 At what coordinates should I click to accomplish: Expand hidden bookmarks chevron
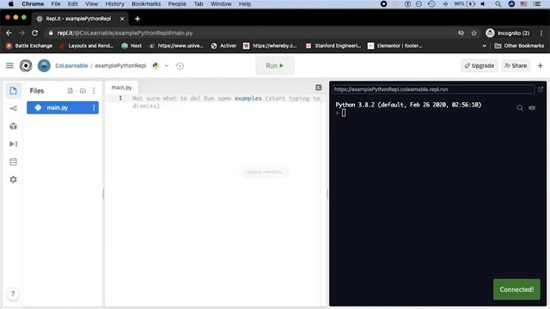point(485,45)
